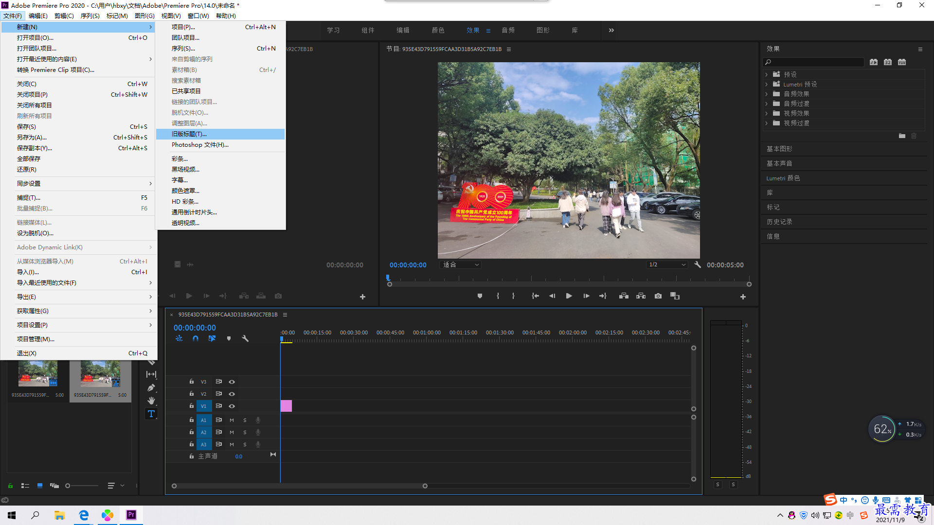Open program monitor settings wrench
The width and height of the screenshot is (934, 525).
coord(698,264)
